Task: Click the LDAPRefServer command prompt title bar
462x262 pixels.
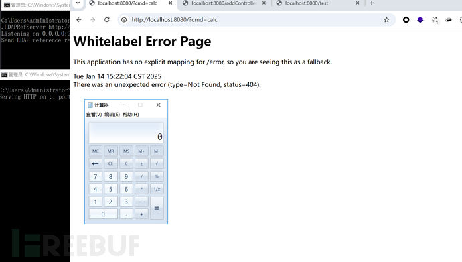Action: [x=36, y=5]
